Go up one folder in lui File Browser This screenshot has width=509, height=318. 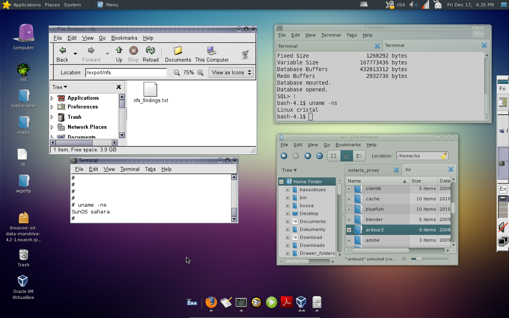(x=308, y=156)
